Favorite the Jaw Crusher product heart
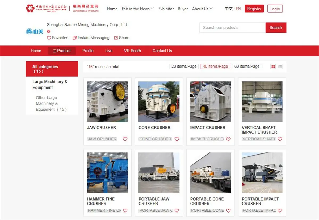The image size is (319, 220). 125,139
